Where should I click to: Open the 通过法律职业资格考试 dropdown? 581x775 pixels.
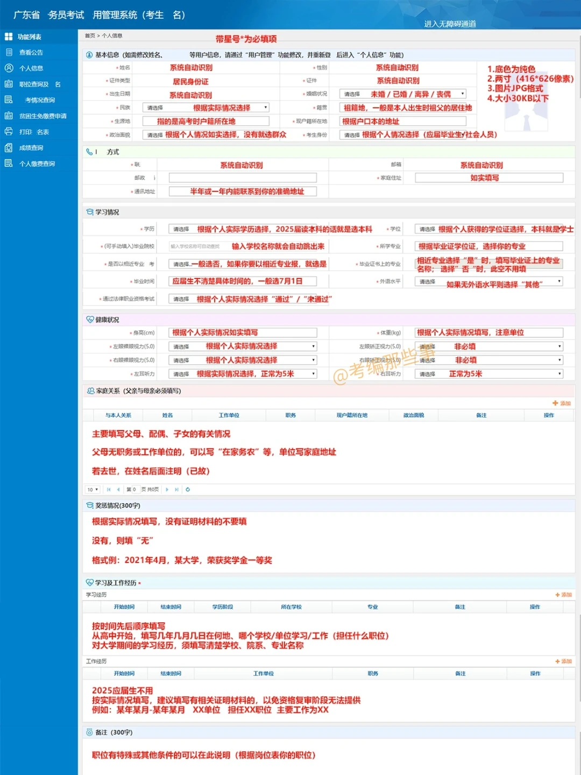(x=243, y=299)
